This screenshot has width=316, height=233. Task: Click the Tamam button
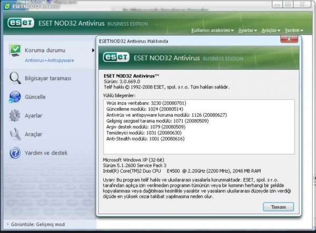pos(278,207)
